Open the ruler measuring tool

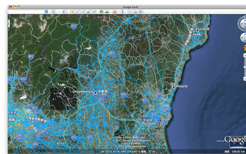point(122,12)
